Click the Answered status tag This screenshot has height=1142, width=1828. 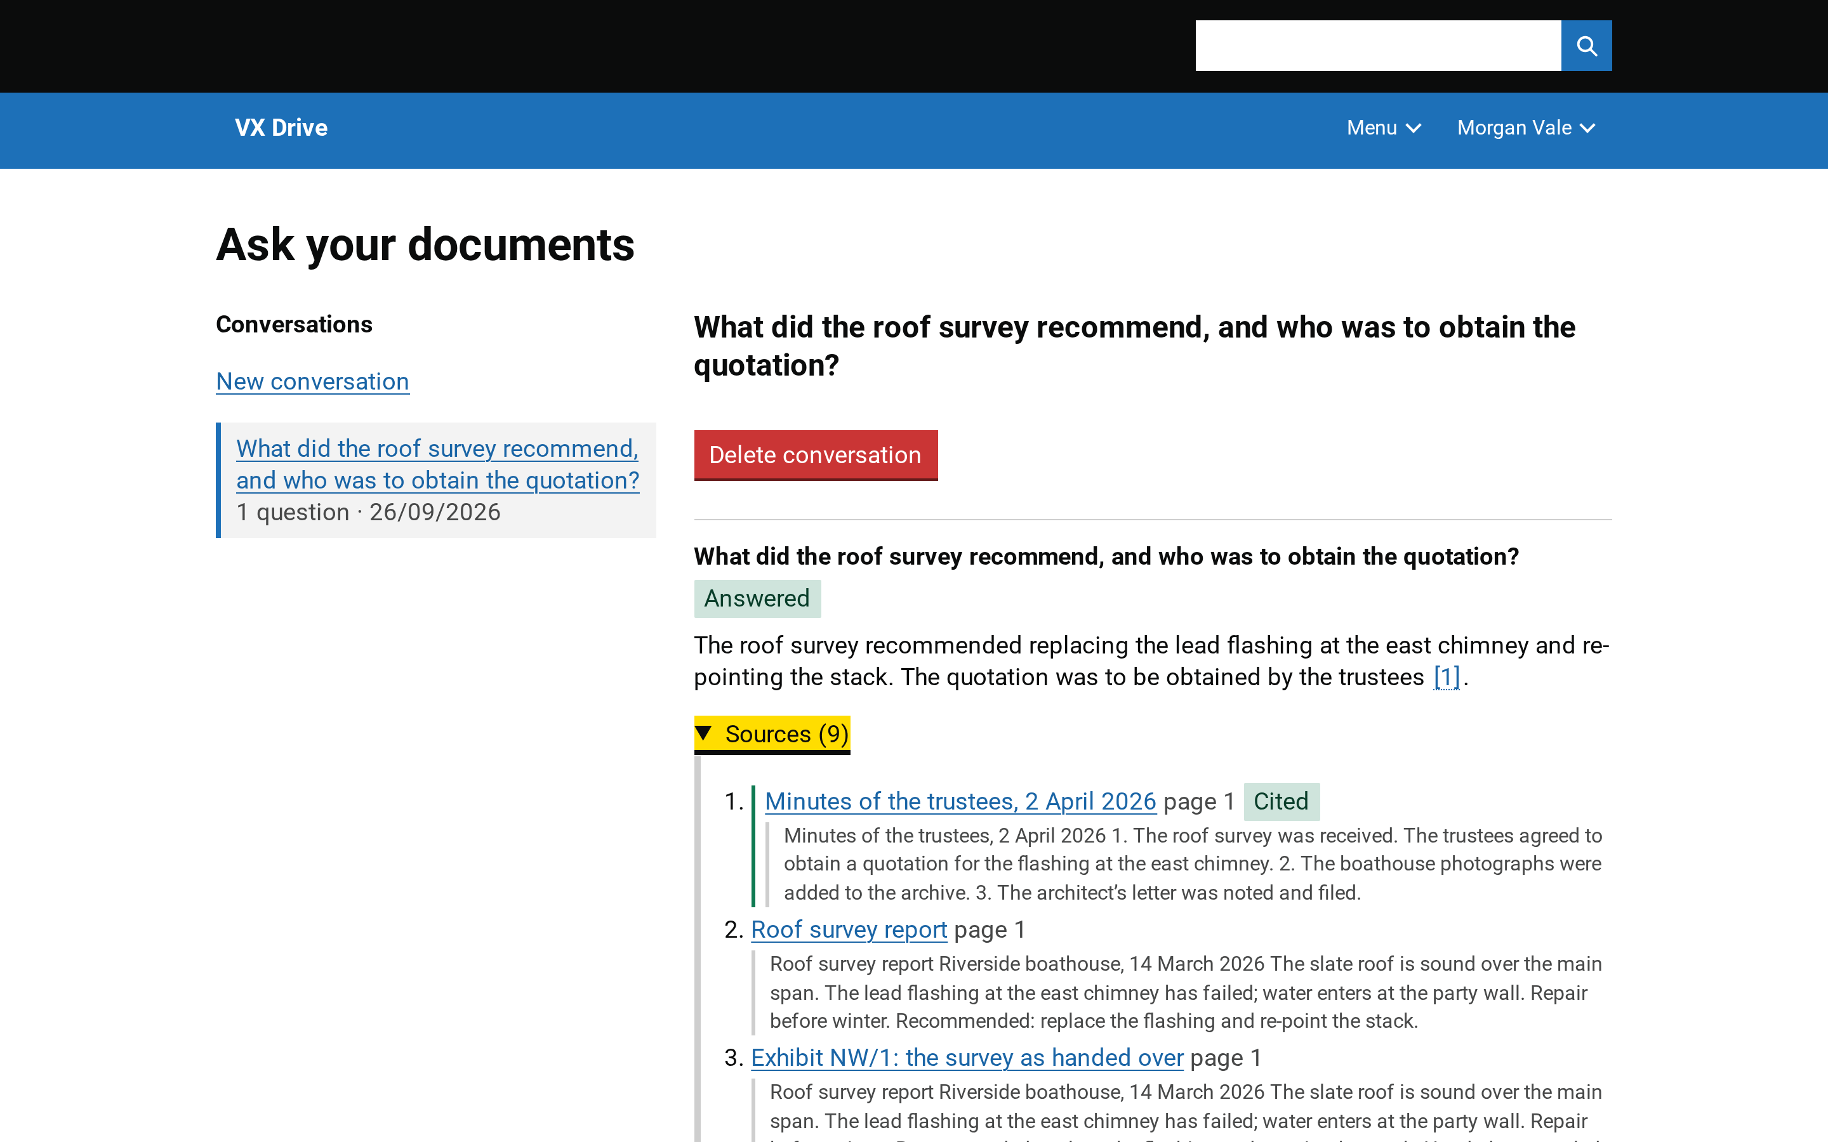(x=758, y=599)
